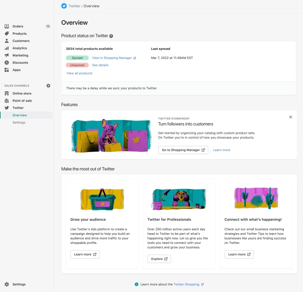Open View in Shopping Manager link
The image size is (303, 292).
pyautogui.click(x=114, y=58)
